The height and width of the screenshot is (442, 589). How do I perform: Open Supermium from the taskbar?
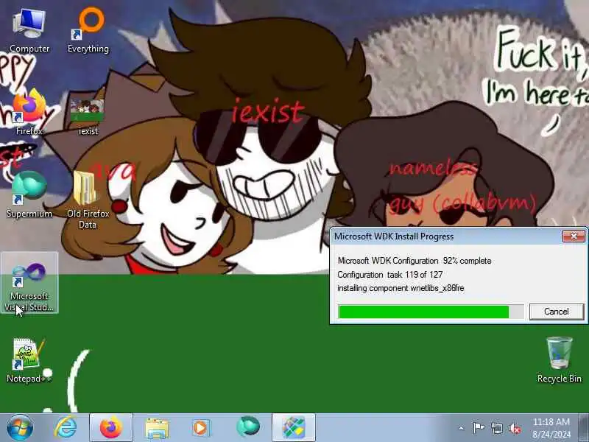pyautogui.click(x=247, y=428)
